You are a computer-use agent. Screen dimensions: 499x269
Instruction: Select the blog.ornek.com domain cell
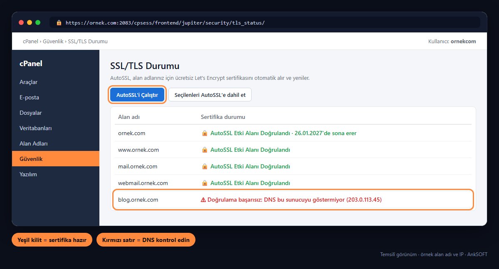click(138, 200)
